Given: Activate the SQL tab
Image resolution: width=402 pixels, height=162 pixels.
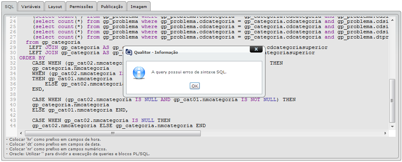Looking at the screenshot, I should point(9,7).
